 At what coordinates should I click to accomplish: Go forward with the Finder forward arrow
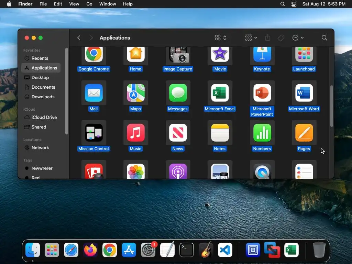tap(91, 38)
